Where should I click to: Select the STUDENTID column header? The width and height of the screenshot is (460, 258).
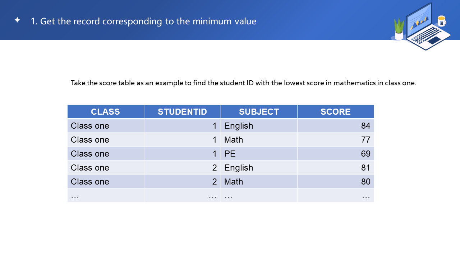[x=182, y=111]
